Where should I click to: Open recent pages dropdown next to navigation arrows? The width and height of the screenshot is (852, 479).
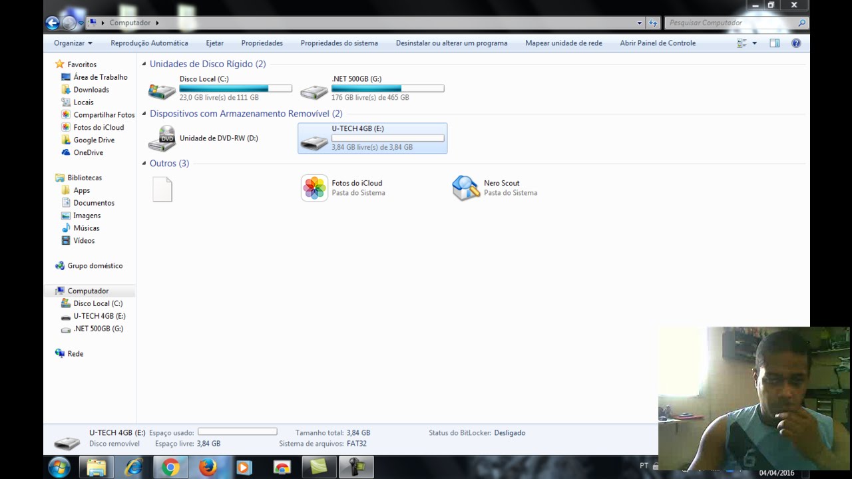pyautogui.click(x=81, y=23)
